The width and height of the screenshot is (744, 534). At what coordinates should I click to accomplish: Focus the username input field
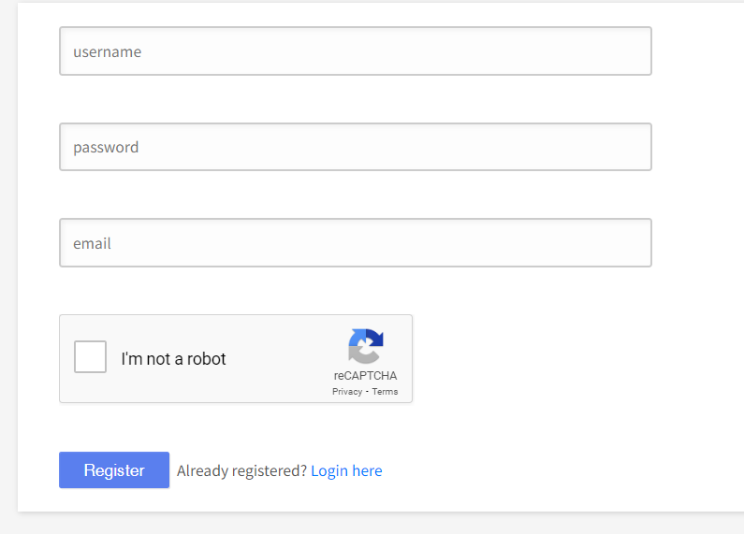(356, 51)
